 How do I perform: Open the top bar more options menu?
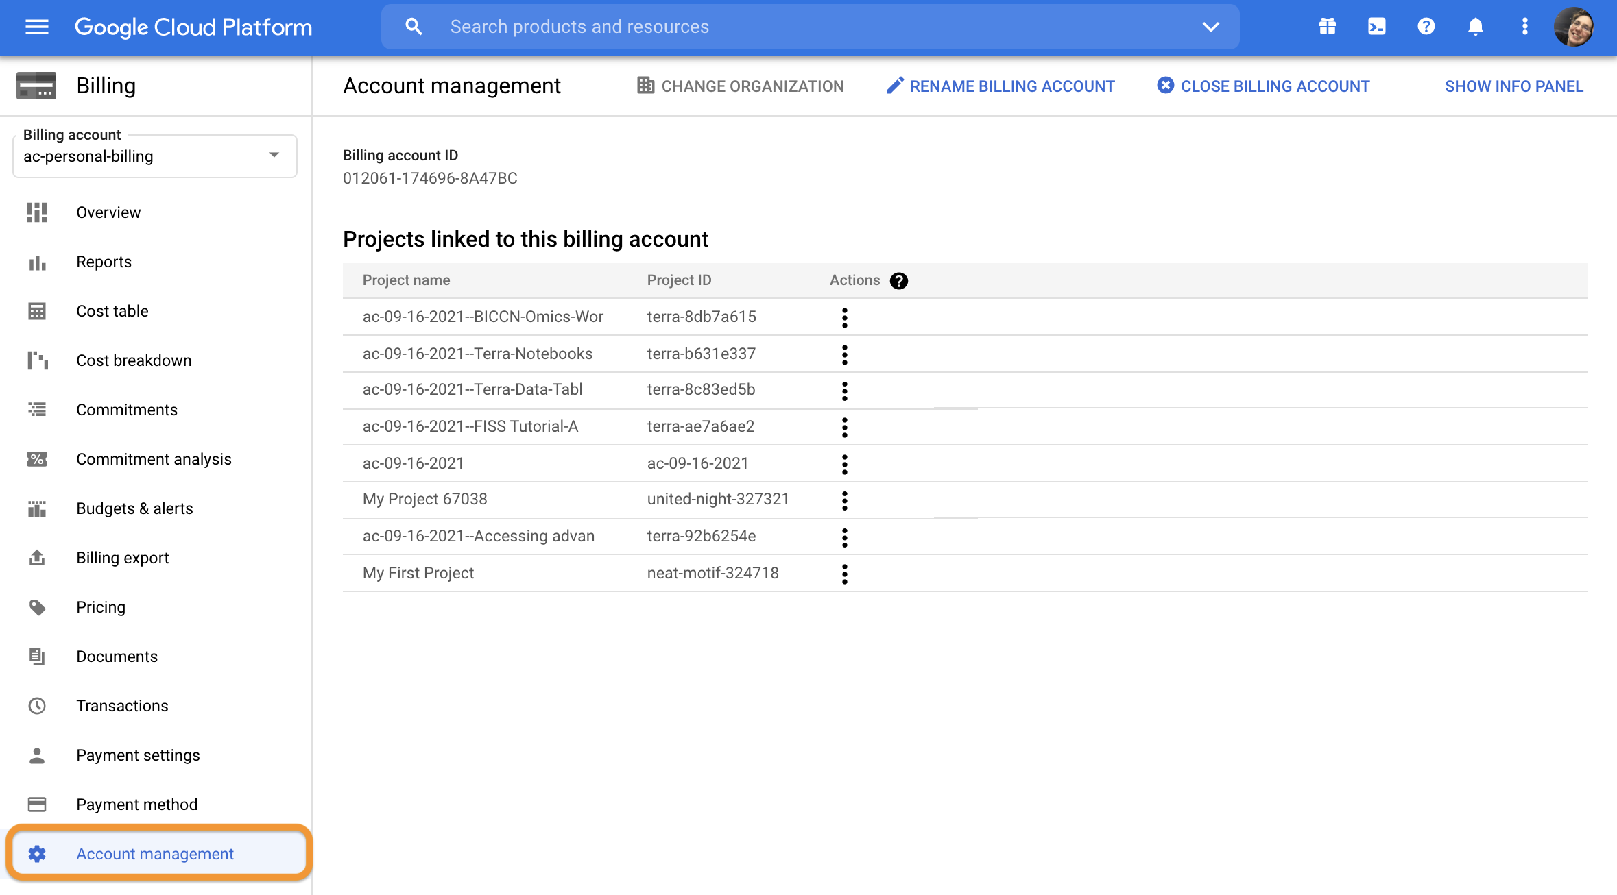pyautogui.click(x=1524, y=27)
